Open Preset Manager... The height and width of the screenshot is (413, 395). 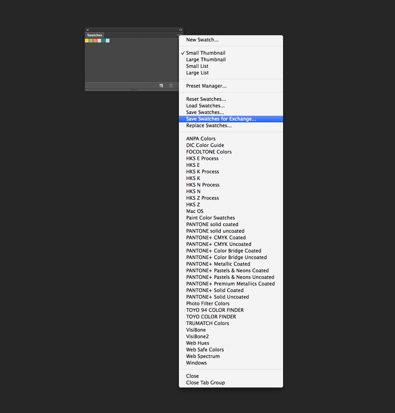tap(231, 86)
